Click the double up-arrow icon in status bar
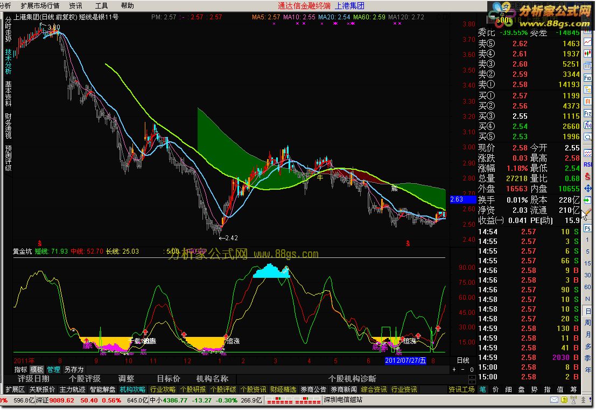Viewport: 596px width, 410px height. pyautogui.click(x=583, y=400)
